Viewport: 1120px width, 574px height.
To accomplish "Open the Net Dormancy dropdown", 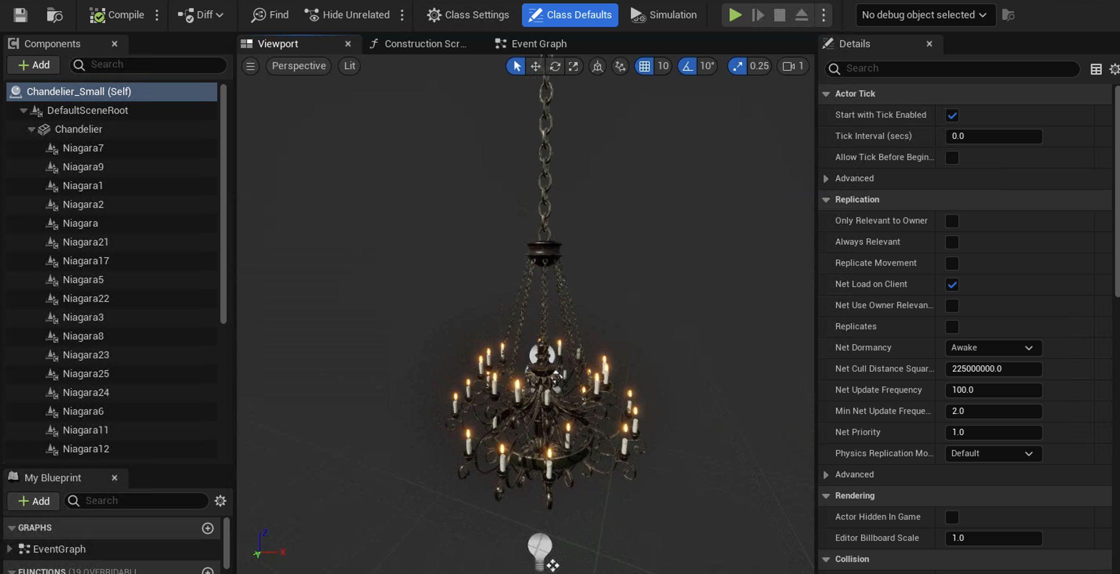I will tap(993, 348).
